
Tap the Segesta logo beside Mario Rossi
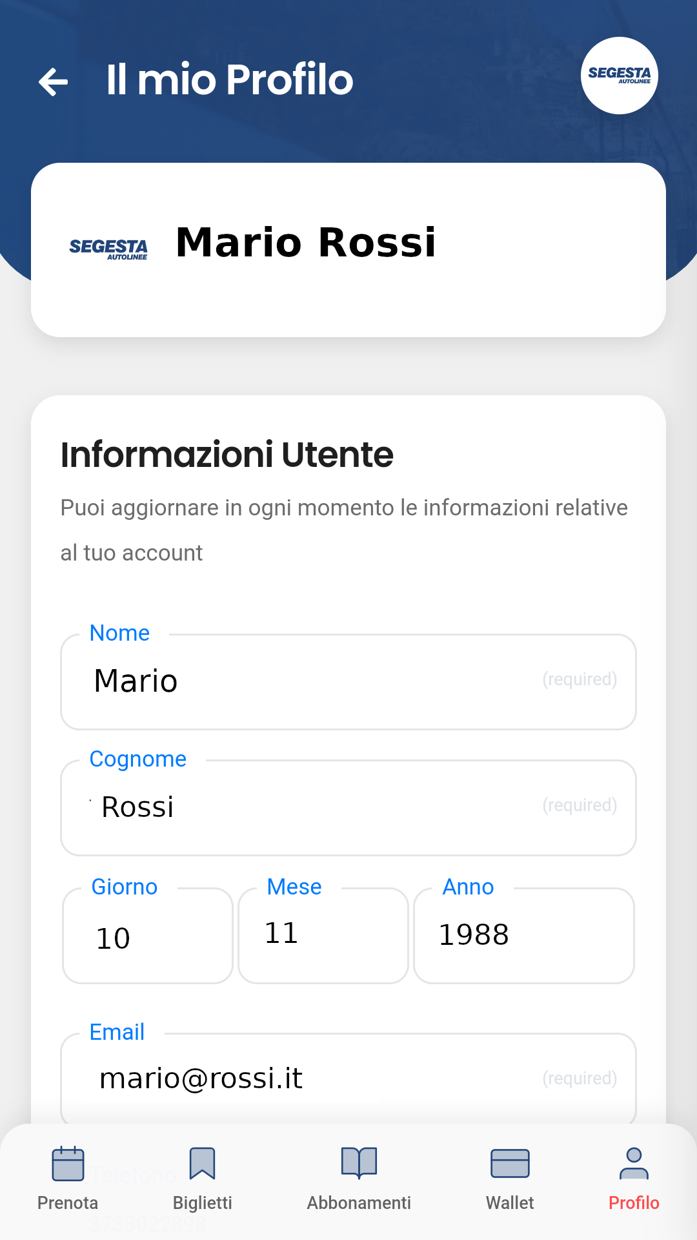(x=108, y=249)
